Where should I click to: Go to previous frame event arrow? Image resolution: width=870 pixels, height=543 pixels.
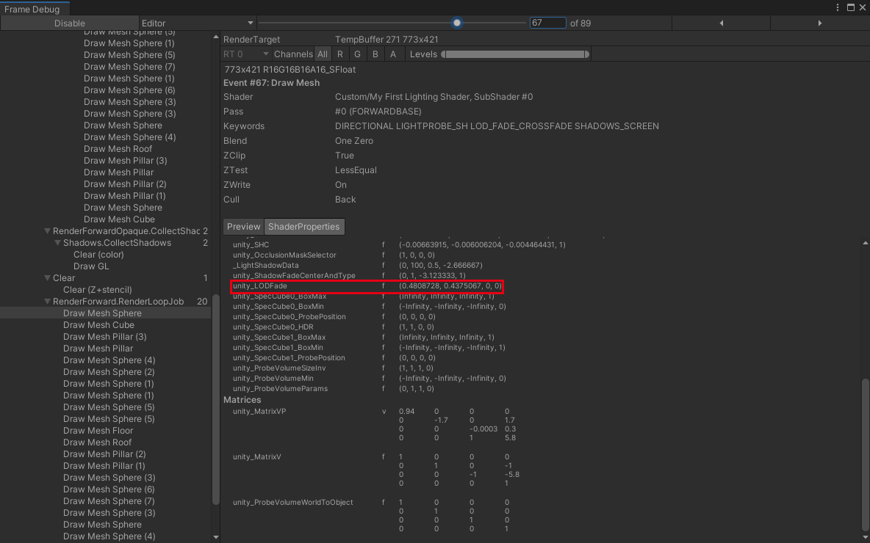point(721,23)
